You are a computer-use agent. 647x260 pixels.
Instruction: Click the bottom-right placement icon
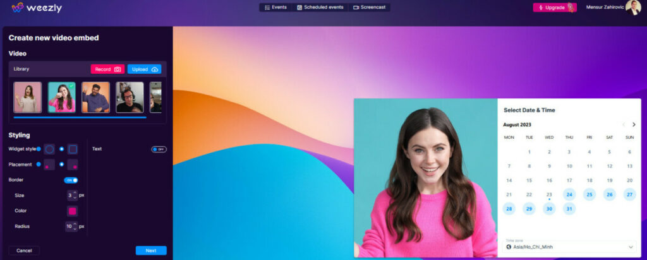[73, 165]
